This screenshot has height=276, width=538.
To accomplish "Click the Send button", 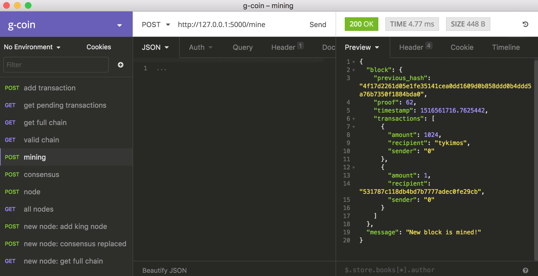I will click(x=318, y=25).
